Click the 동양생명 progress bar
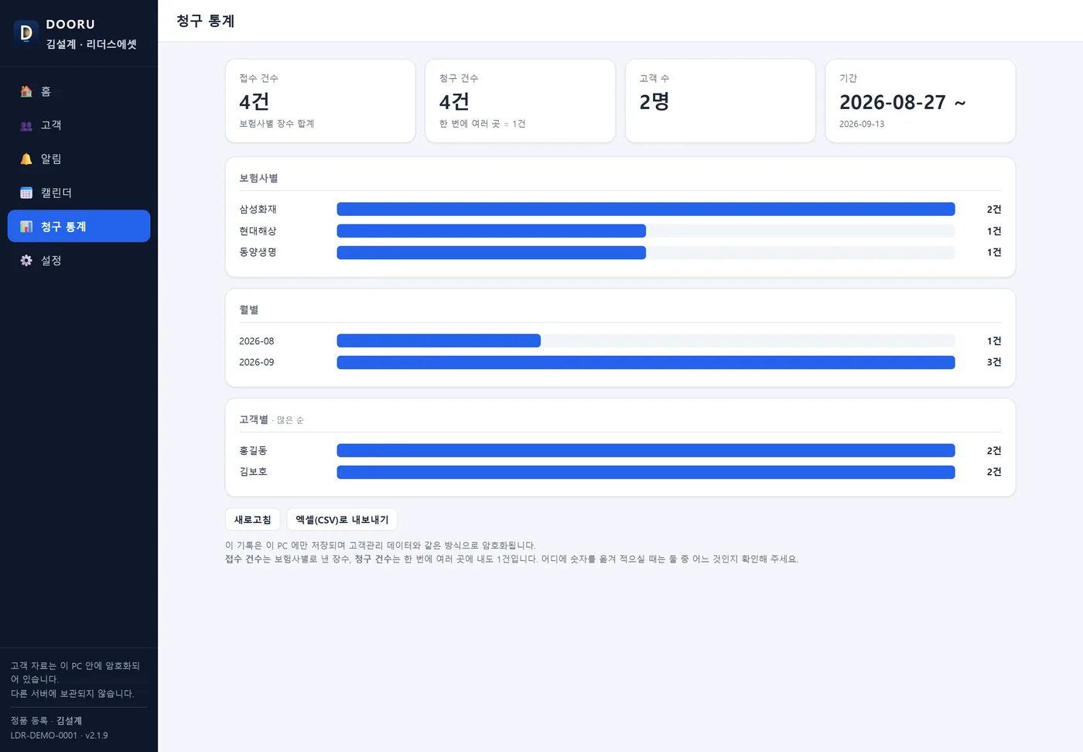The width and height of the screenshot is (1083, 752). 646,252
